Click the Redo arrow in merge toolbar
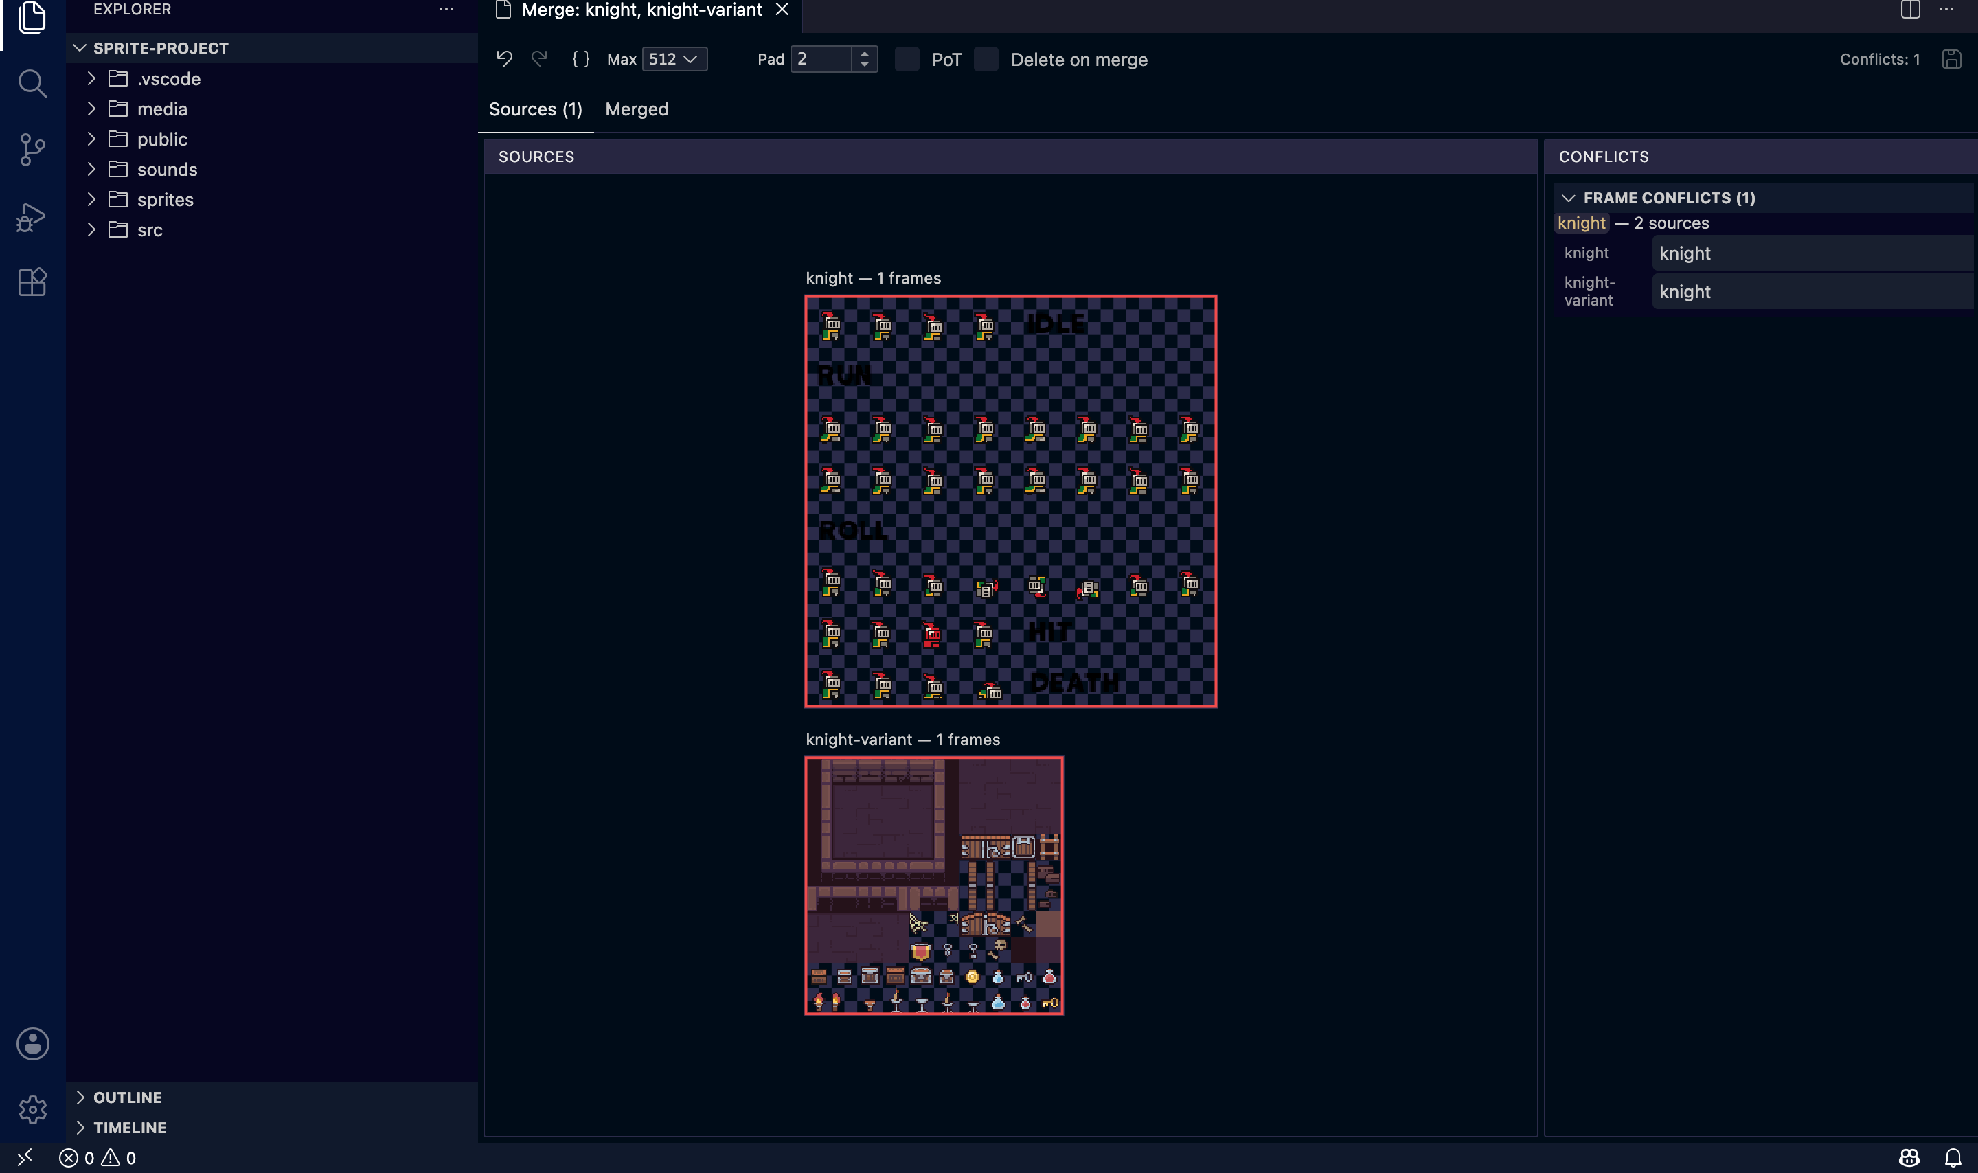The image size is (1978, 1173). pyautogui.click(x=540, y=59)
